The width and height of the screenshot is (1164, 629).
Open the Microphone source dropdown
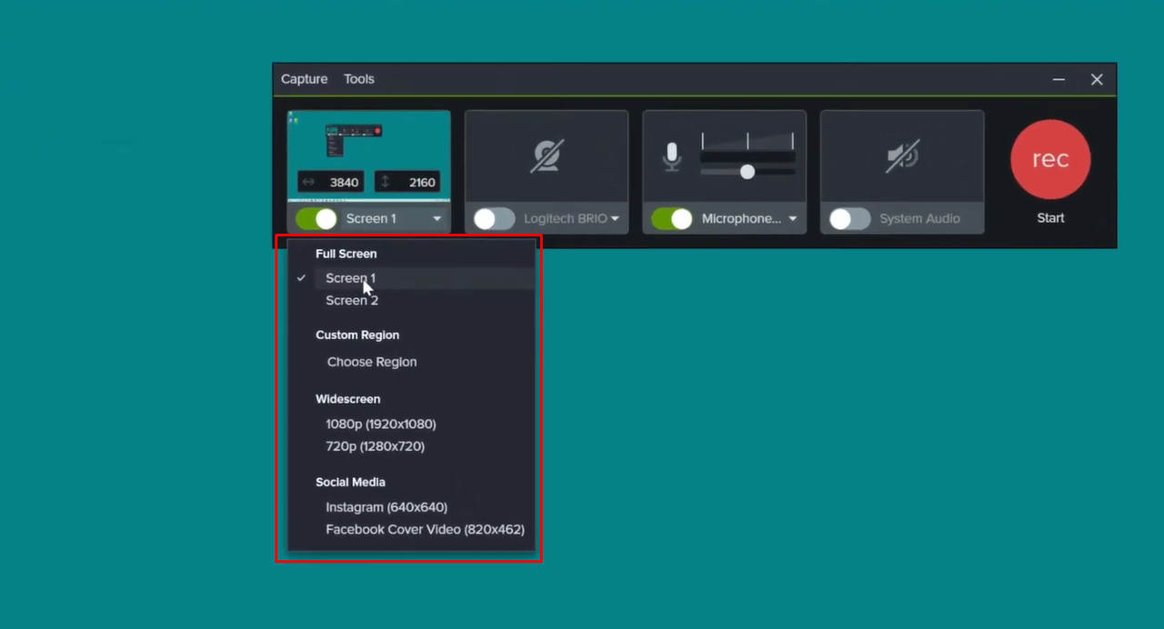pos(793,219)
